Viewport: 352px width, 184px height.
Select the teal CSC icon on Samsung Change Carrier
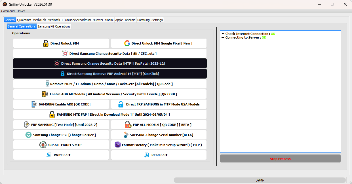[x=28, y=135]
